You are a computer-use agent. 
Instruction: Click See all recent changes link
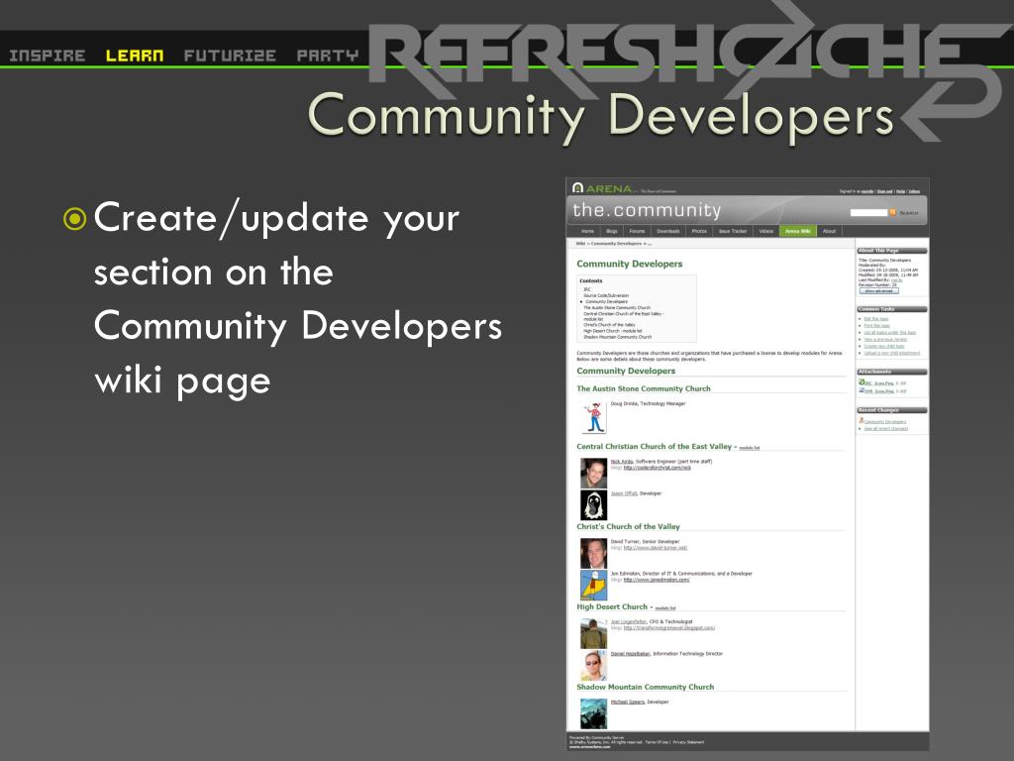click(x=886, y=428)
